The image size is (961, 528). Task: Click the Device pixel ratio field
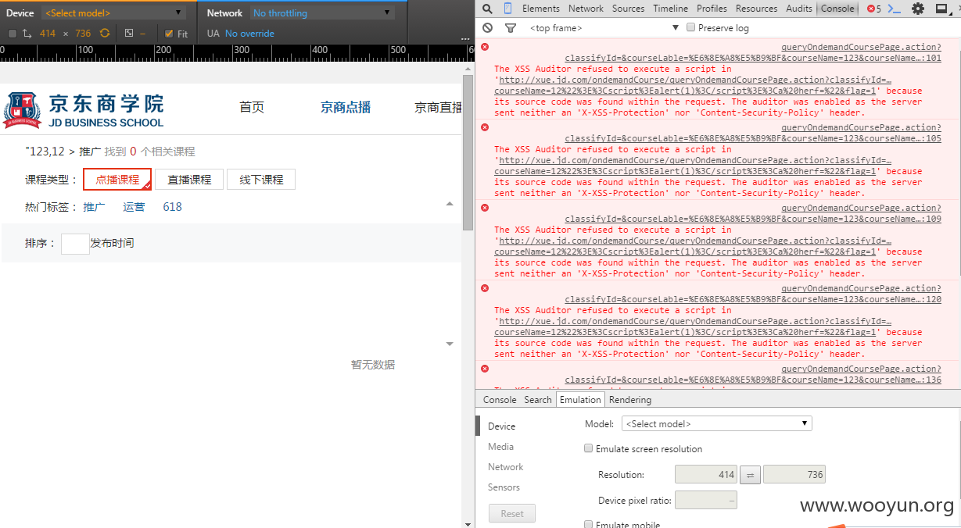(706, 501)
